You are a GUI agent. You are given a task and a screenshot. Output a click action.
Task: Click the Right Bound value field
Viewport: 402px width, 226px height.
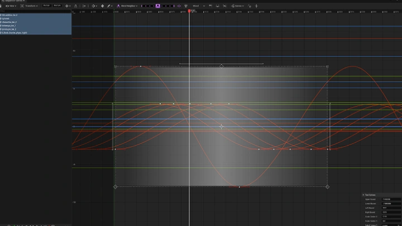tap(391, 213)
